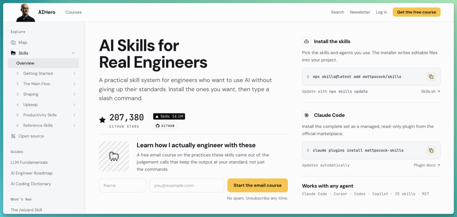The width and height of the screenshot is (457, 217).
Task: Click the Get the free course button
Action: 416,12
